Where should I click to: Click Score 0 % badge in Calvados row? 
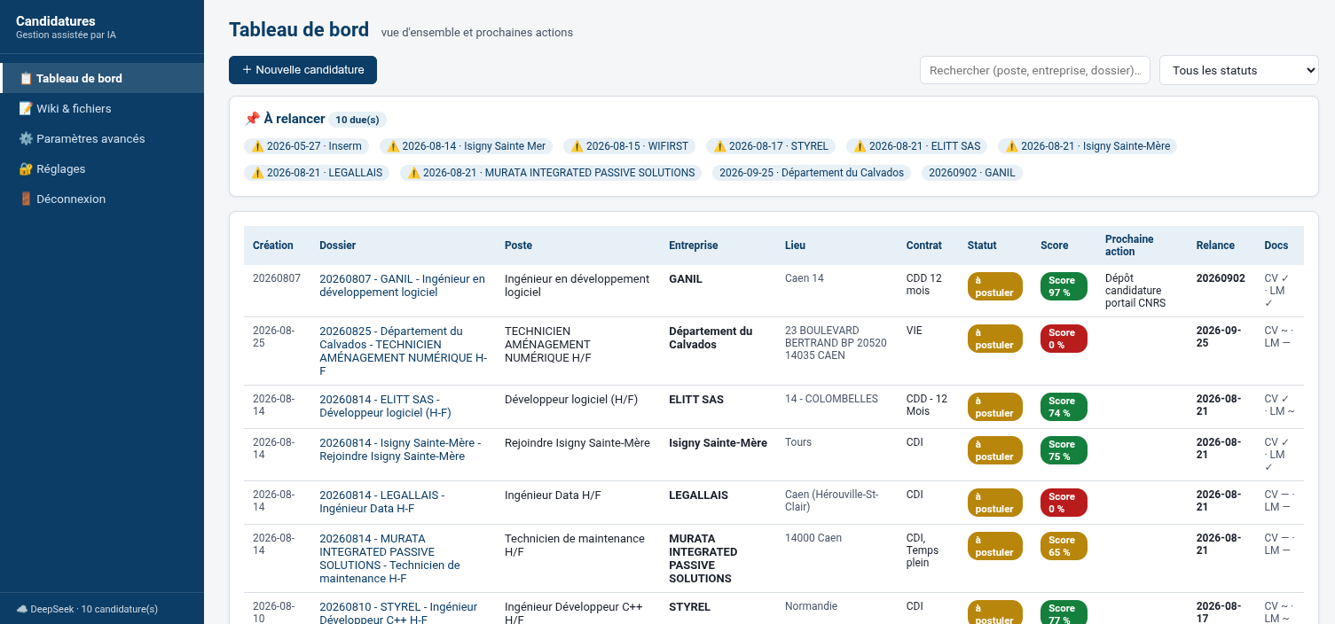[1064, 339]
